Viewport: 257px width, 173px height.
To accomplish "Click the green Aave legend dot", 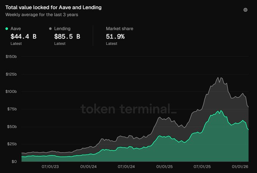I will 7,29.
